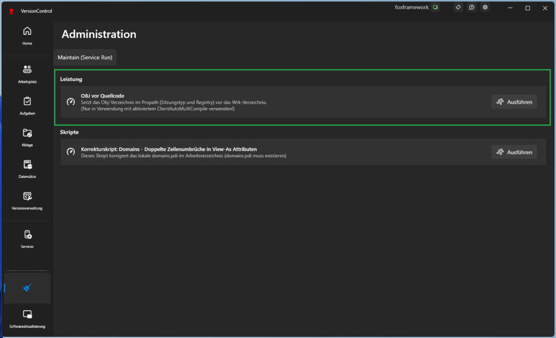
Task: Run OBJ vor Quellcode with Ausführen
Action: [514, 102]
